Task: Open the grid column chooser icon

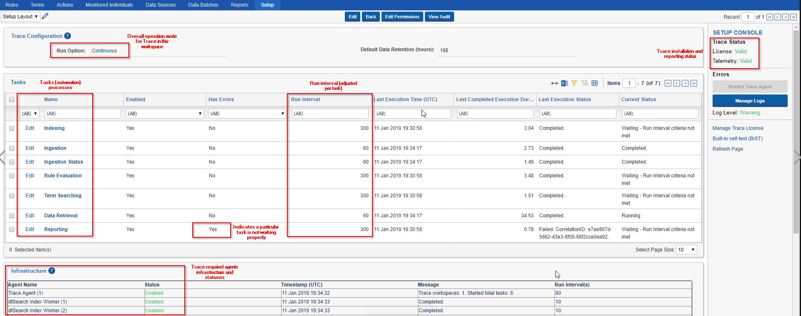Action: (x=595, y=83)
